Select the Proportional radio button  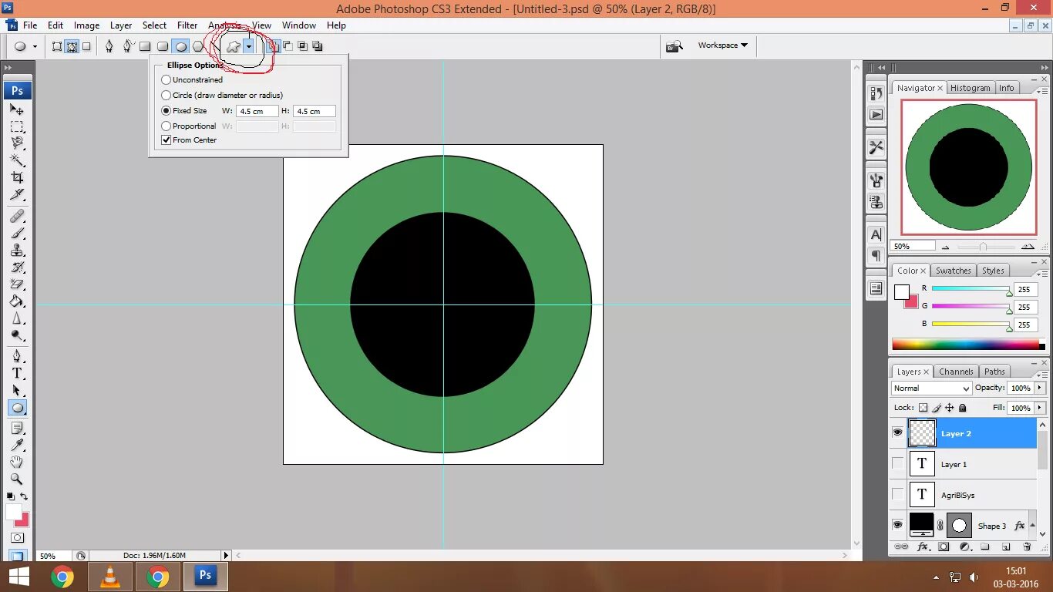(166, 126)
